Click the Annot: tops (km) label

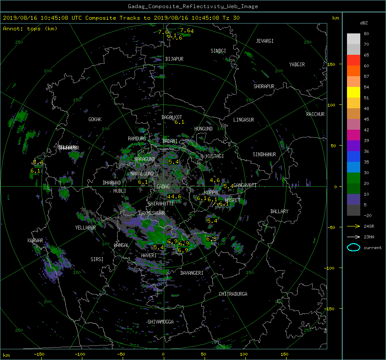(x=30, y=29)
